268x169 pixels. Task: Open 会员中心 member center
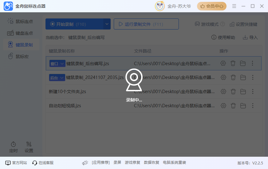coord(211,6)
